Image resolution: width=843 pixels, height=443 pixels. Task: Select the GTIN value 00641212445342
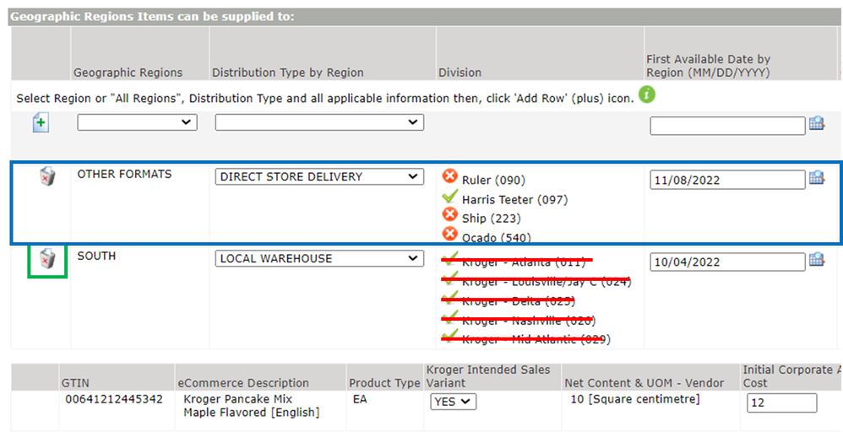click(x=114, y=399)
